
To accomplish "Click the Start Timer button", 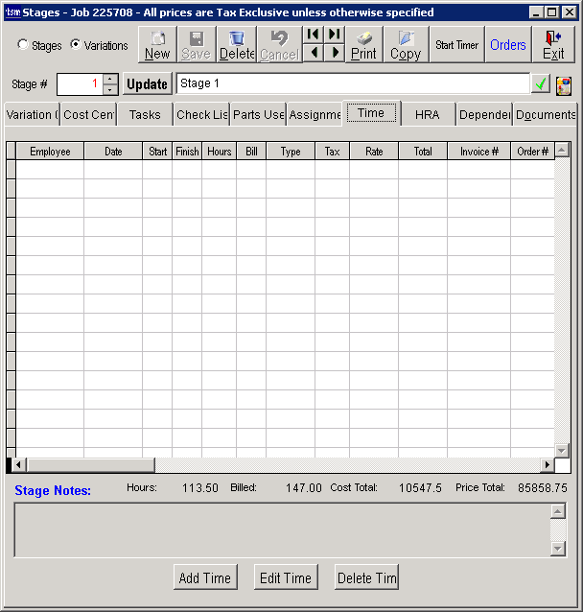I will tap(456, 45).
